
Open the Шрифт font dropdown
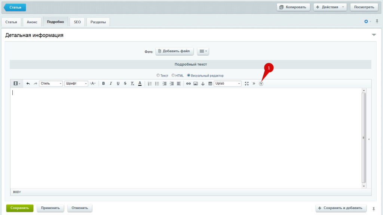pyautogui.click(x=76, y=84)
